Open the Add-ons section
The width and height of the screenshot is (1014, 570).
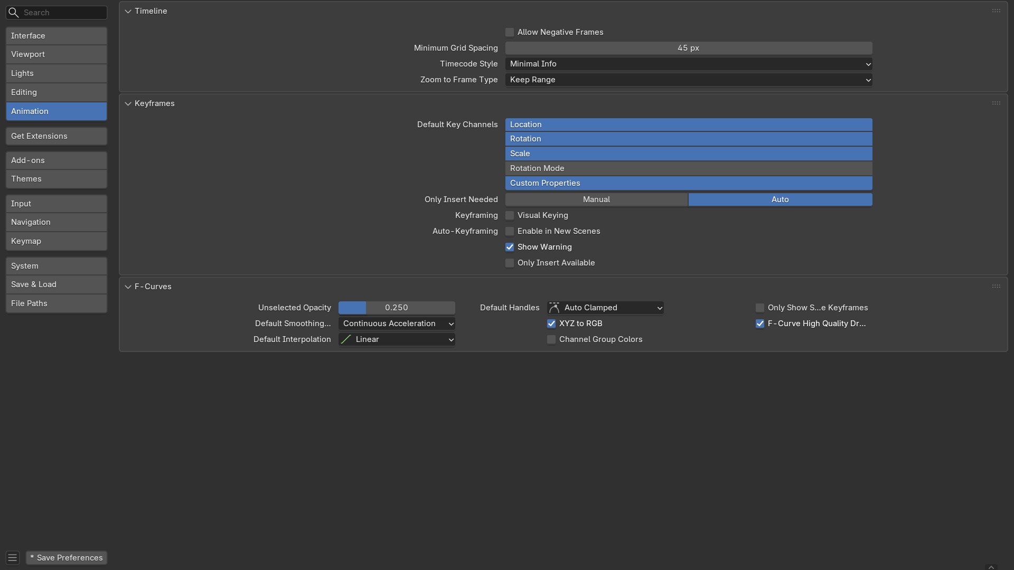point(57,160)
